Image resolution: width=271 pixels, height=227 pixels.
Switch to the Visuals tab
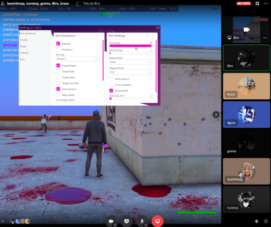24,40
